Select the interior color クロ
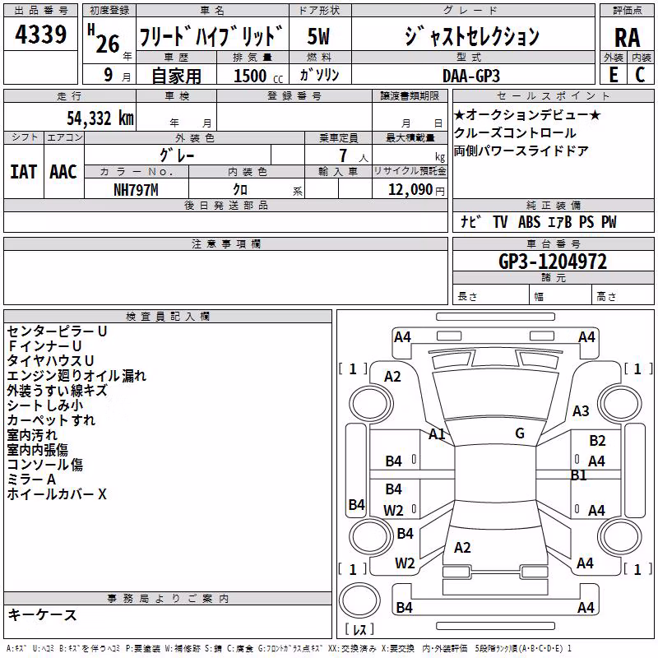This screenshot has width=658, height=658. [240, 190]
